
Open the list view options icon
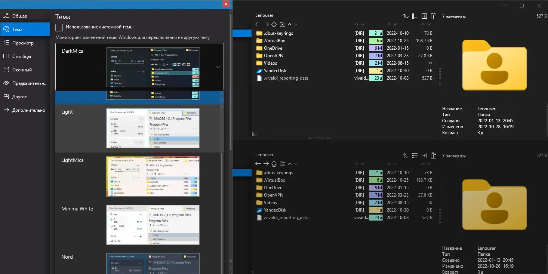415,16
